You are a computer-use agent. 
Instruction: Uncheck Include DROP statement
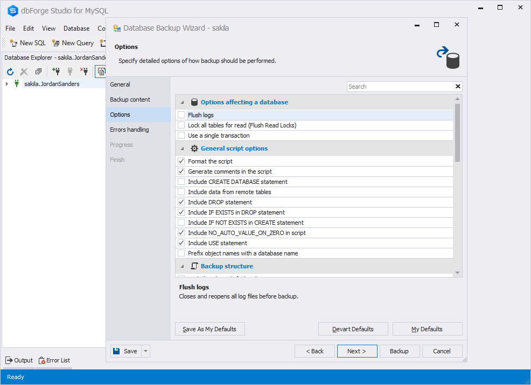(181, 202)
